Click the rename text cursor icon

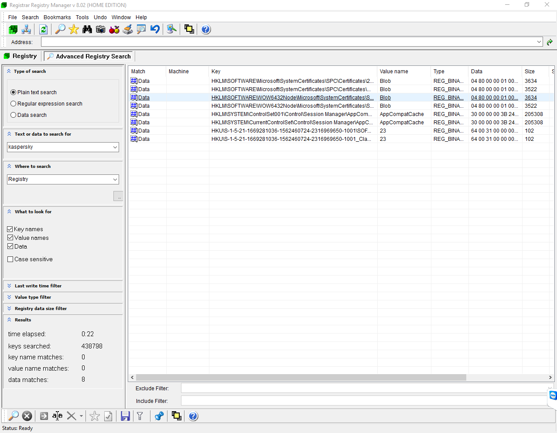pos(58,416)
